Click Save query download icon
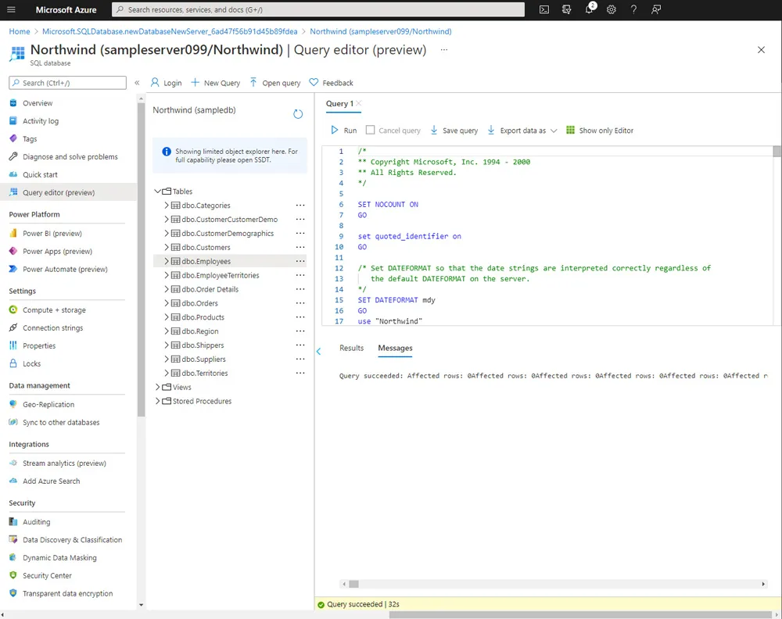 pos(434,130)
